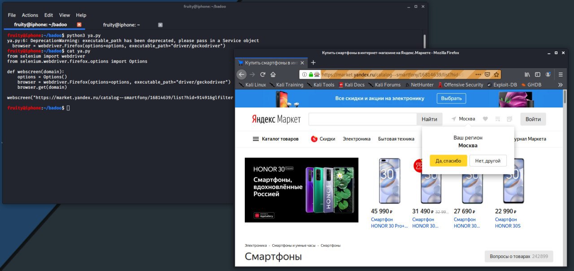The width and height of the screenshot is (574, 271).
Task: Reload the Yandex Market page
Action: 263,74
